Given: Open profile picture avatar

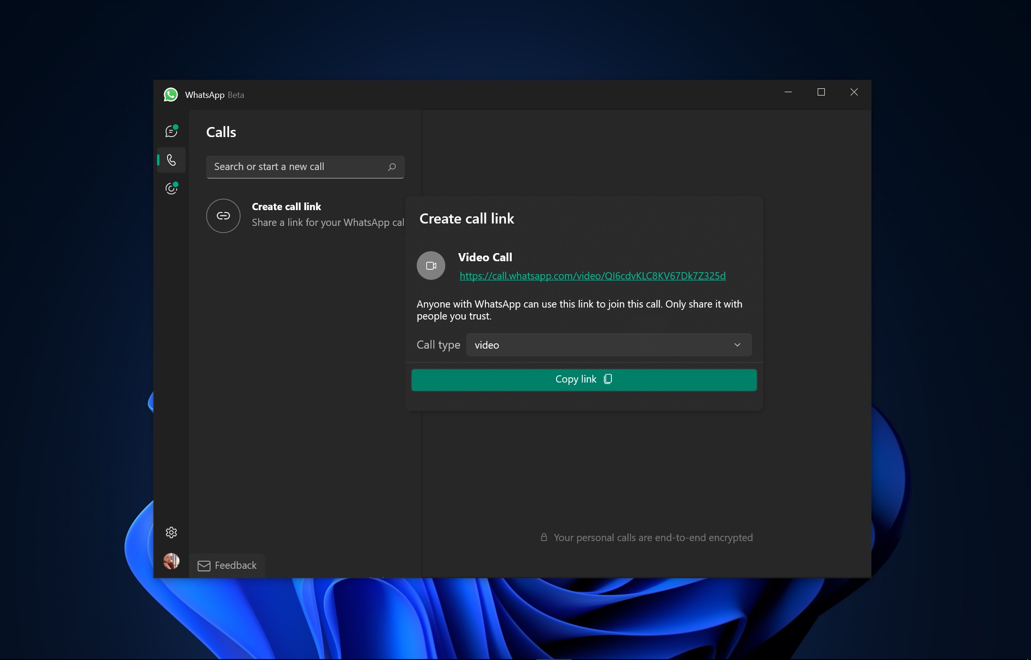Looking at the screenshot, I should pyautogui.click(x=171, y=561).
